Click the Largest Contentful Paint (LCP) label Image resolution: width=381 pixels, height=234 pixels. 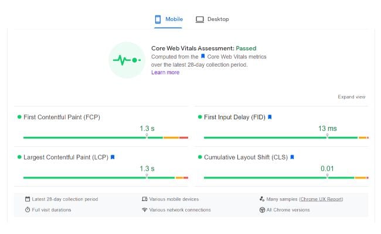pos(66,157)
